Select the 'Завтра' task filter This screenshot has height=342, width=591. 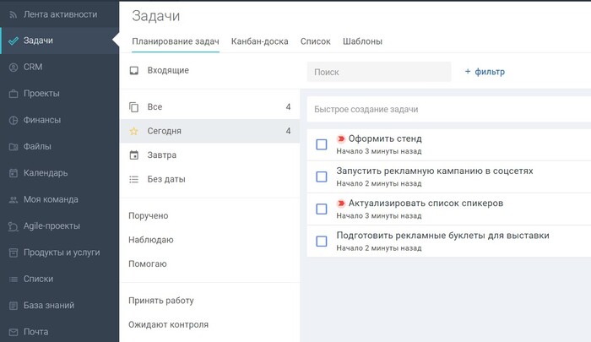tap(161, 155)
